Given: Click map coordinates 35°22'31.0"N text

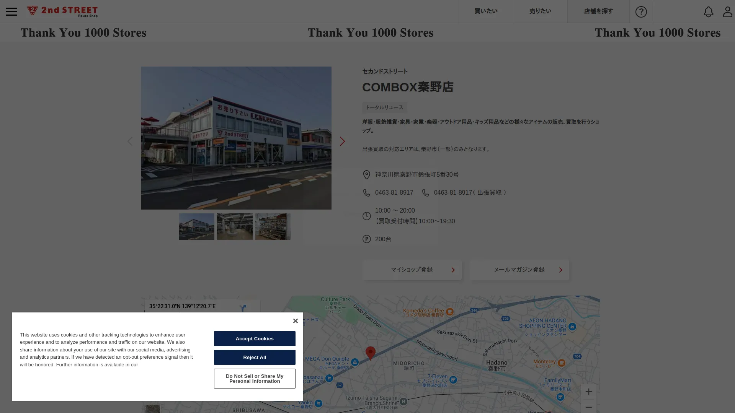Looking at the screenshot, I should (183, 306).
